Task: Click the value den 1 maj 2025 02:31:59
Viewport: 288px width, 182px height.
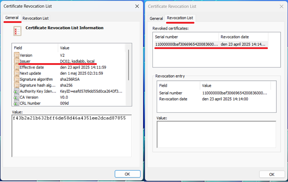Action: tap(81, 73)
